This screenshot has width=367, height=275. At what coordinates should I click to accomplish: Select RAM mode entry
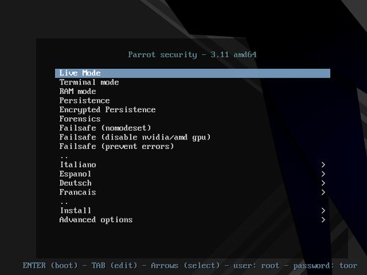pos(192,92)
